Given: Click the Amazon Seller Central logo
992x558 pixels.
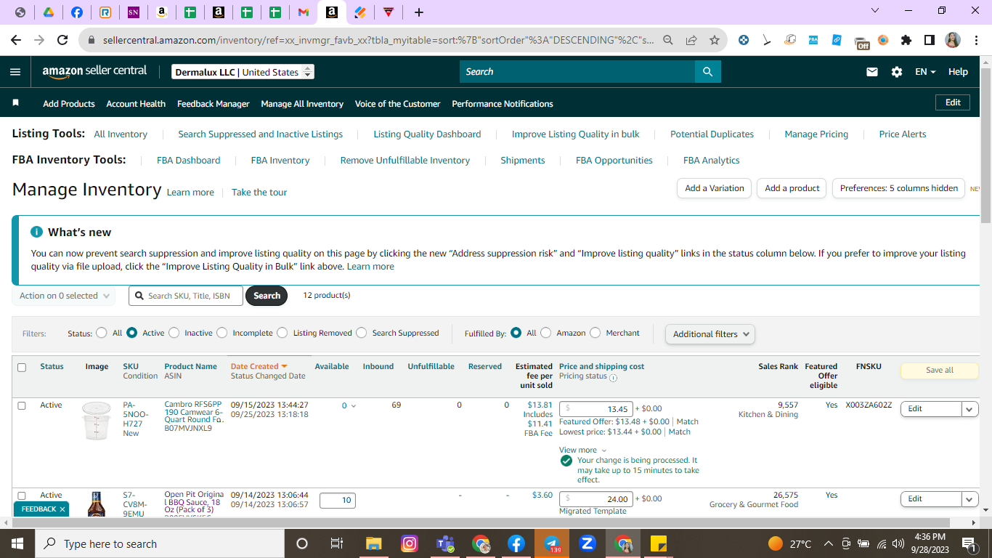Looking at the screenshot, I should [94, 71].
